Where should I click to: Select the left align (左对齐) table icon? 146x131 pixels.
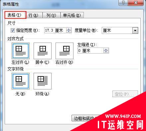tap(21, 51)
